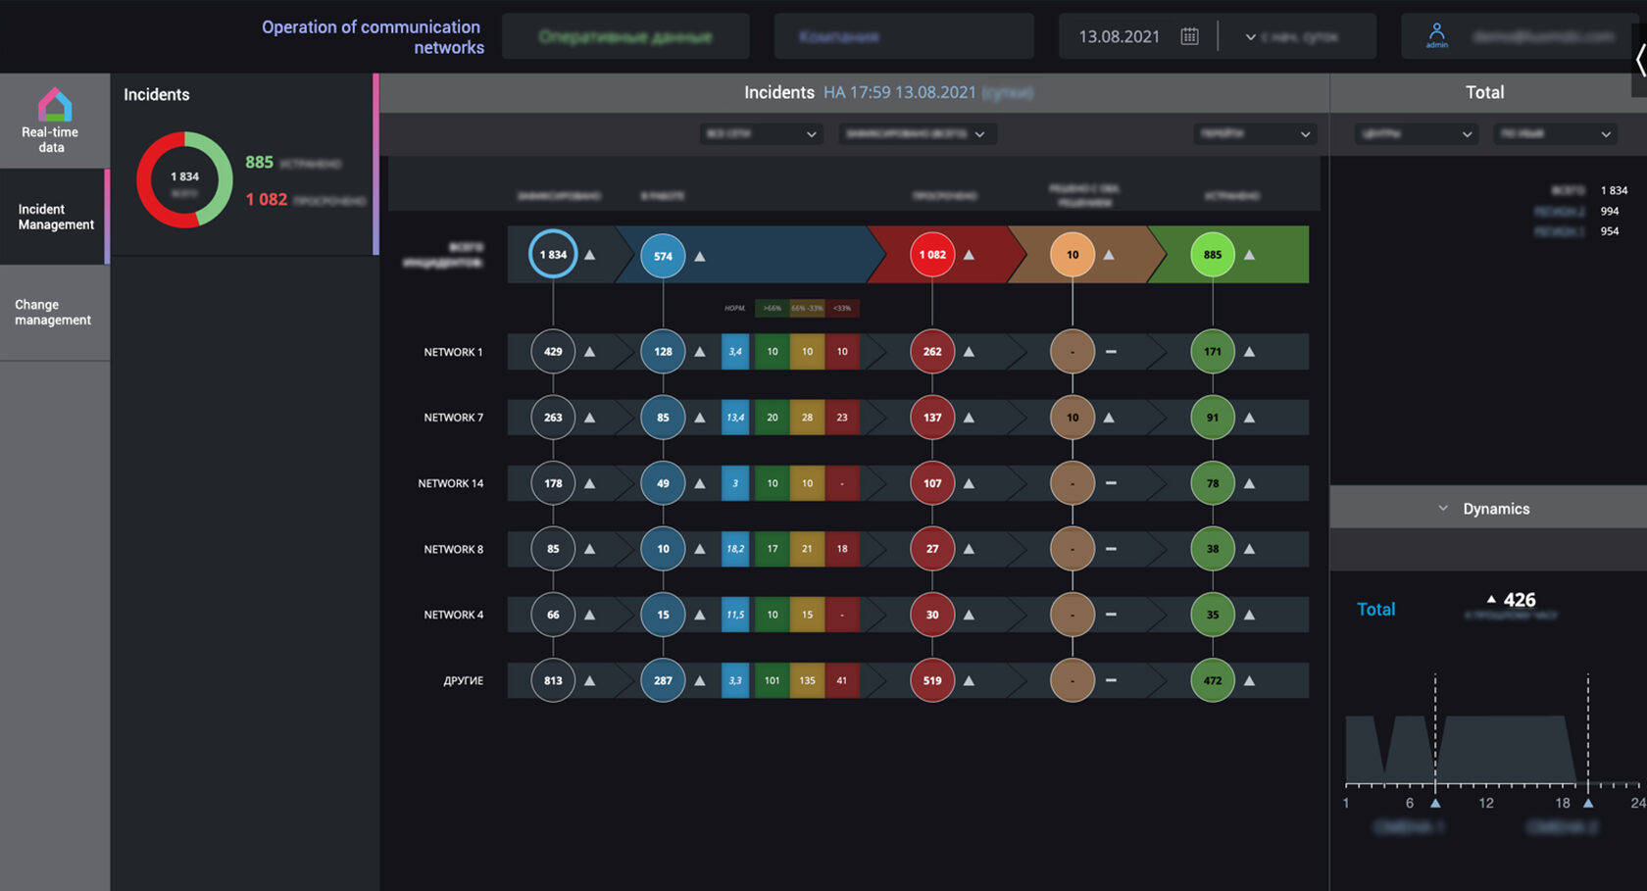This screenshot has width=1647, height=891.
Task: Click the green 20 cell in NETWORK 7 row
Action: point(773,418)
